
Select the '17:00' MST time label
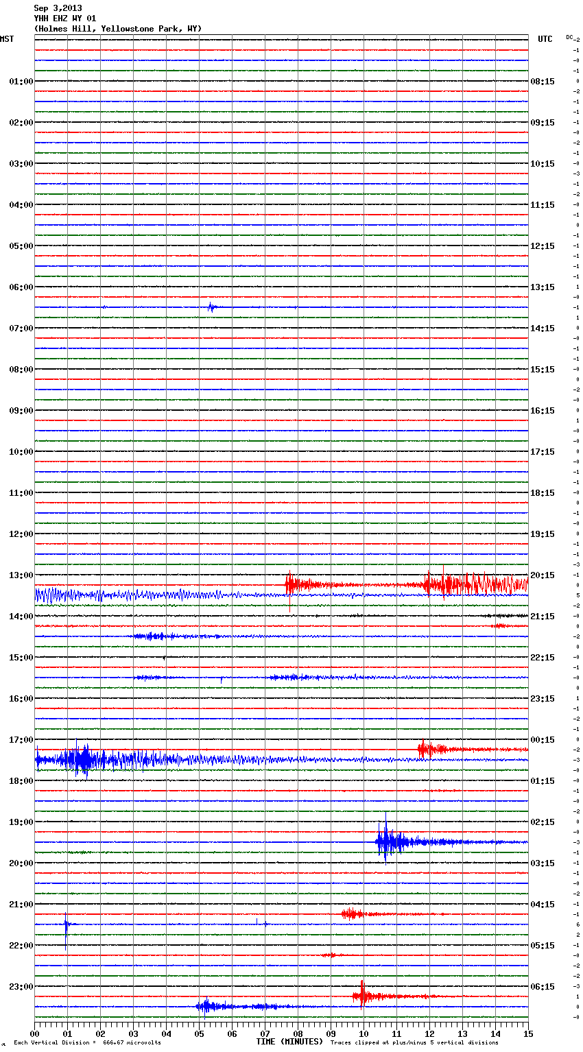point(21,740)
